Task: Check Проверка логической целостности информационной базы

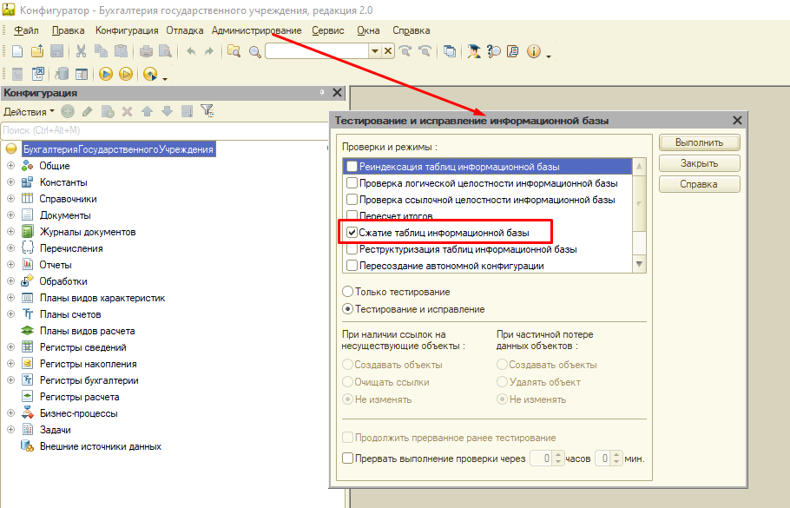Action: point(352,183)
